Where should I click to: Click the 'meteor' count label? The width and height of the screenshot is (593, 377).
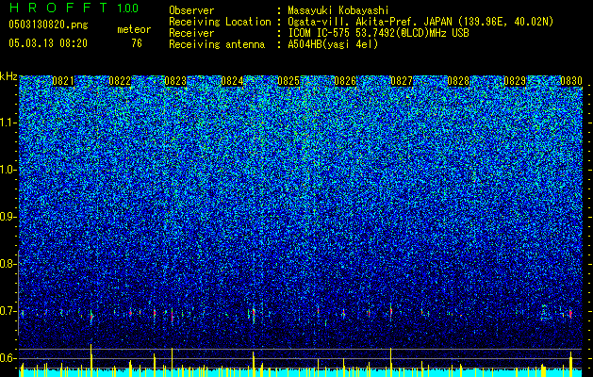(x=134, y=29)
